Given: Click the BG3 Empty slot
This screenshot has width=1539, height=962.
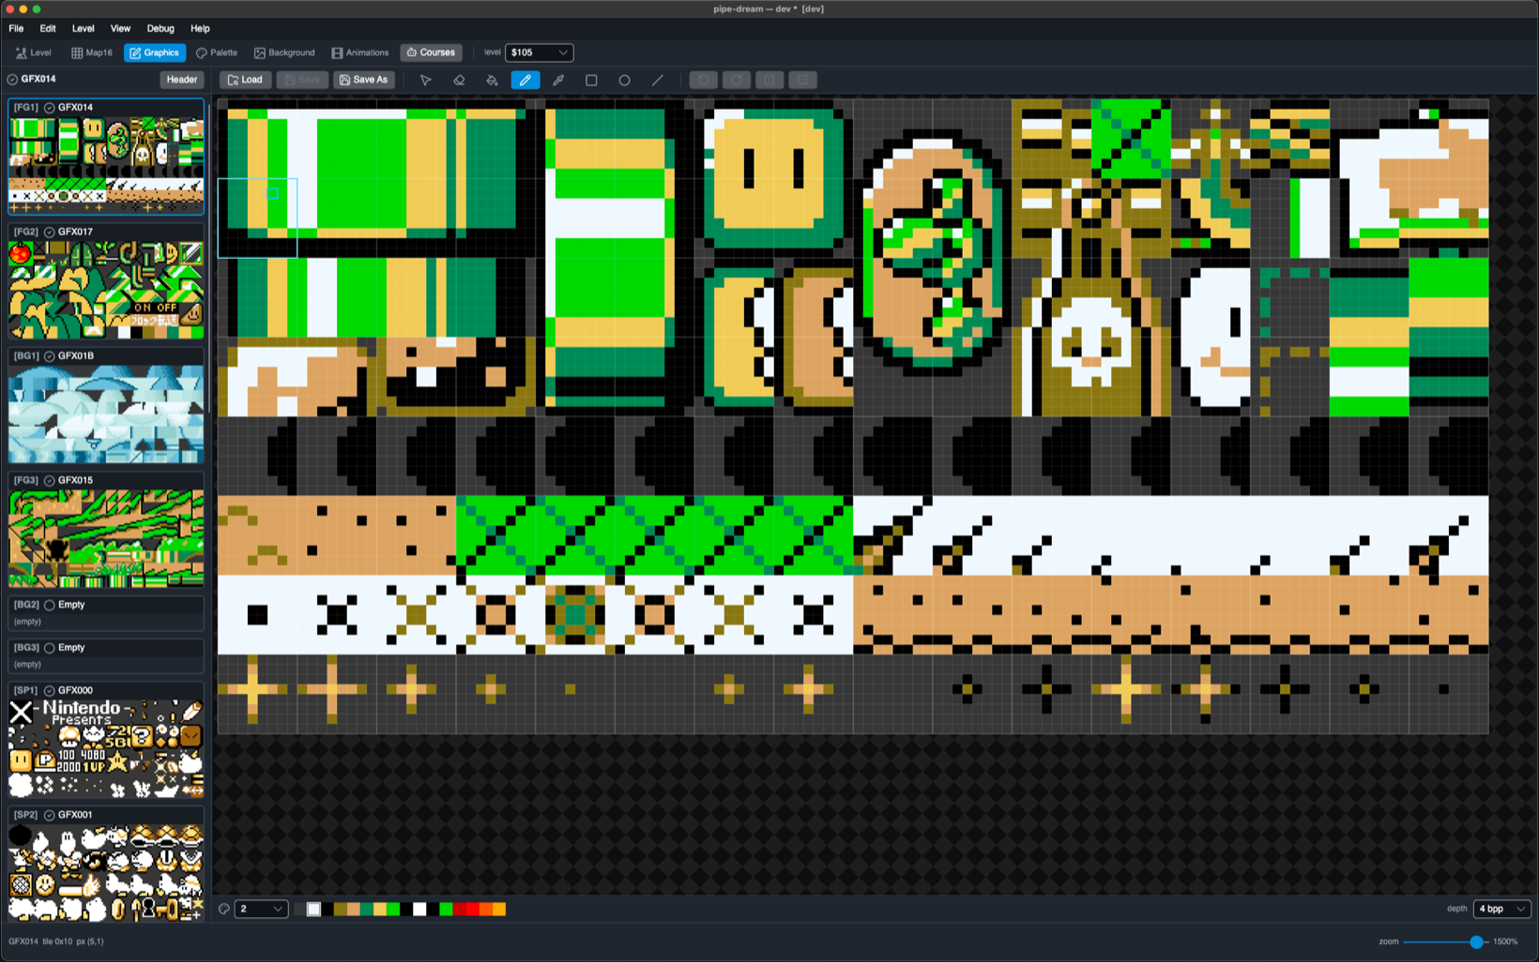Looking at the screenshot, I should [106, 654].
